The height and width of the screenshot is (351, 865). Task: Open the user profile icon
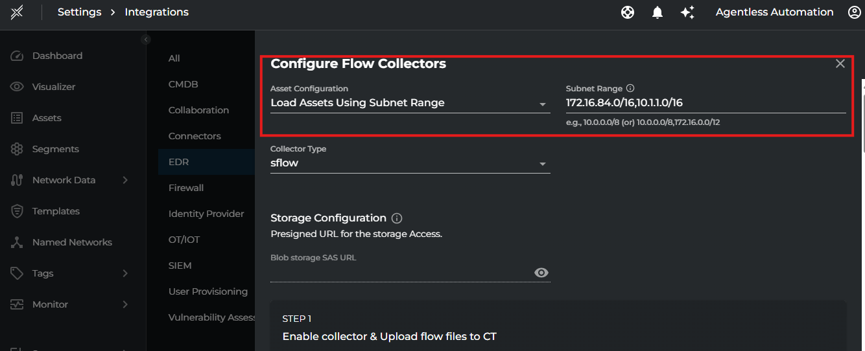[x=854, y=12]
